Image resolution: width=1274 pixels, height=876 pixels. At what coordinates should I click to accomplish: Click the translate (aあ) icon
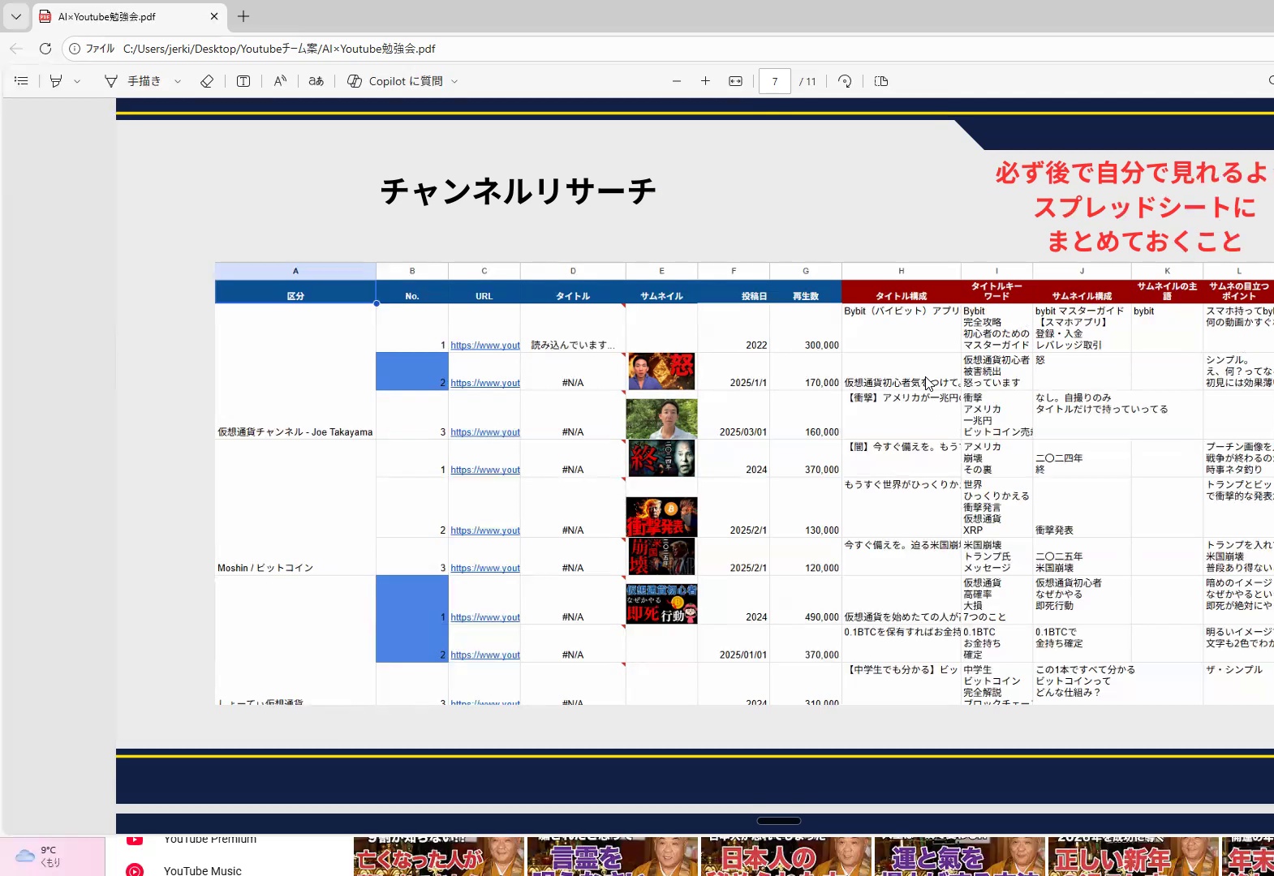pyautogui.click(x=316, y=81)
